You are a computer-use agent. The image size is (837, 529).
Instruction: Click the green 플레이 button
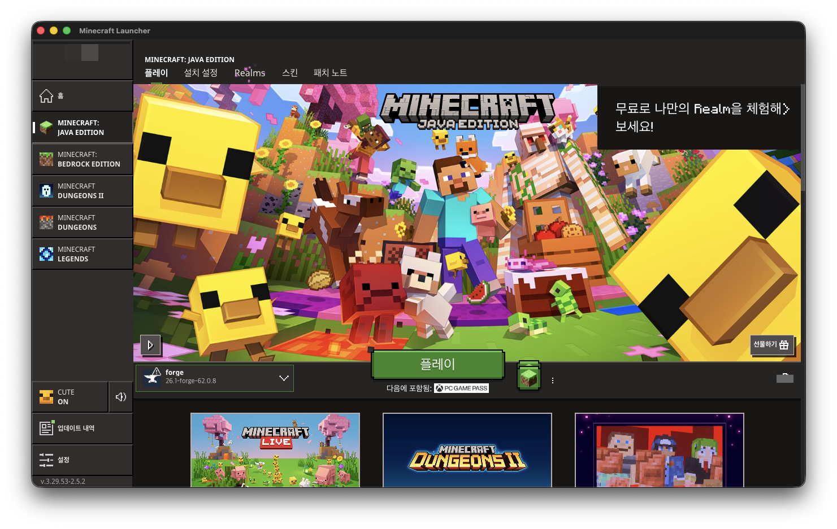pos(437,364)
